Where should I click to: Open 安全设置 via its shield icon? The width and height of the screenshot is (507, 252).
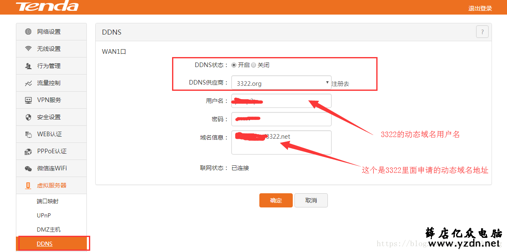(28, 117)
